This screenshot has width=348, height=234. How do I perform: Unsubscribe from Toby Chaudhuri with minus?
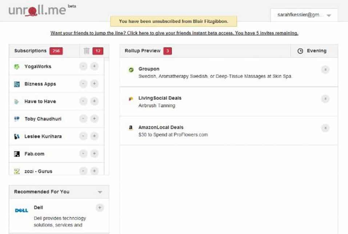83,119
